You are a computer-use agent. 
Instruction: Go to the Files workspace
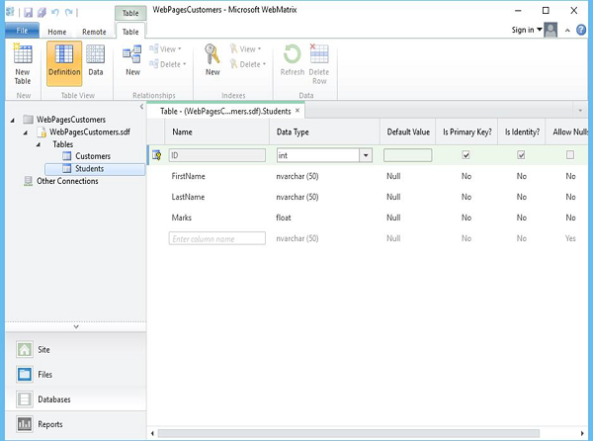[x=44, y=375]
